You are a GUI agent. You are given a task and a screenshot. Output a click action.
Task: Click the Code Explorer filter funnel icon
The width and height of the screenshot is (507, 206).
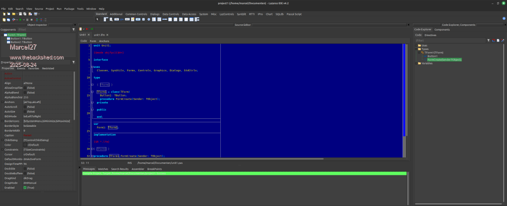pos(488,40)
